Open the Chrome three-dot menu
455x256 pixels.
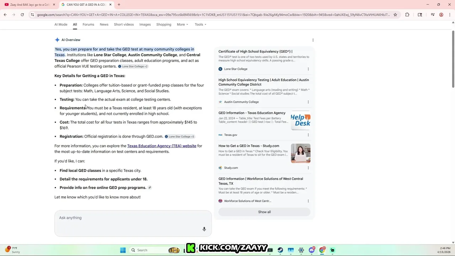[450, 15]
